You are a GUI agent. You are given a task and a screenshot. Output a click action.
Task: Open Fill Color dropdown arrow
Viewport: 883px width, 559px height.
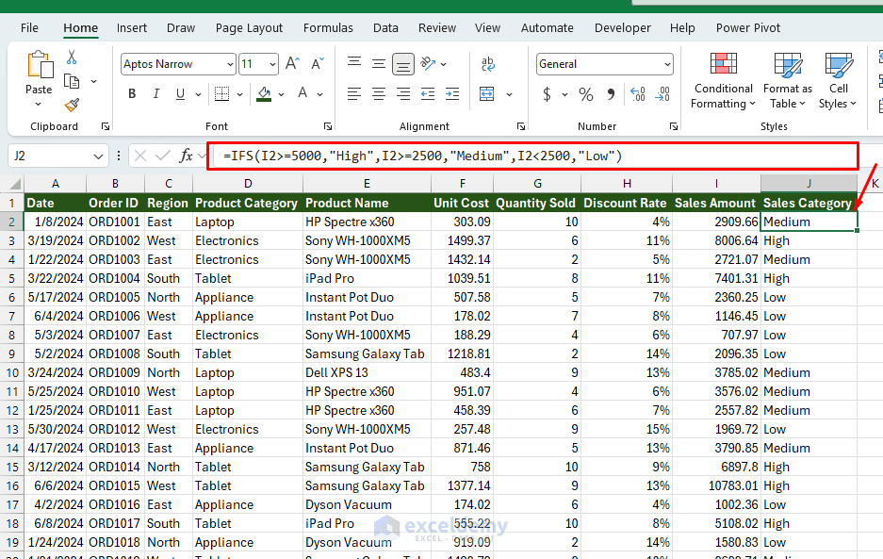(x=281, y=94)
